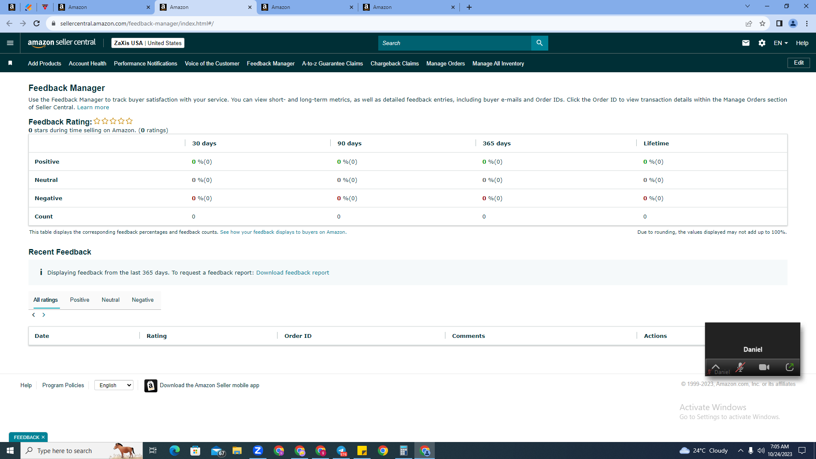Open Performance Notifications menu item
Image resolution: width=816 pixels, height=459 pixels.
[145, 63]
